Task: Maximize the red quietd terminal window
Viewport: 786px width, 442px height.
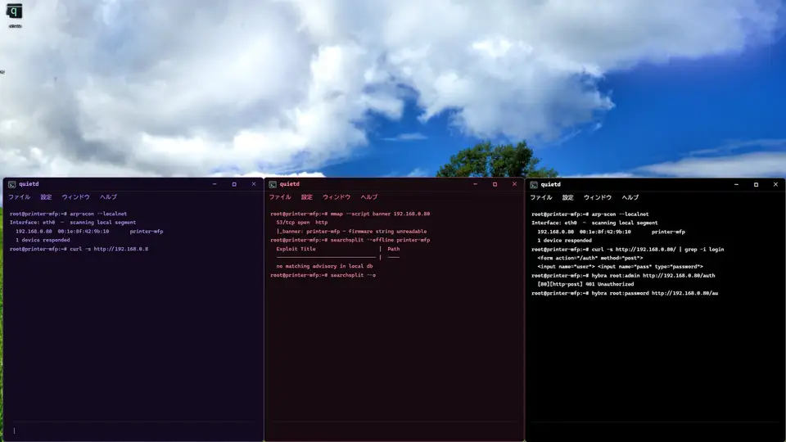Action: point(495,184)
